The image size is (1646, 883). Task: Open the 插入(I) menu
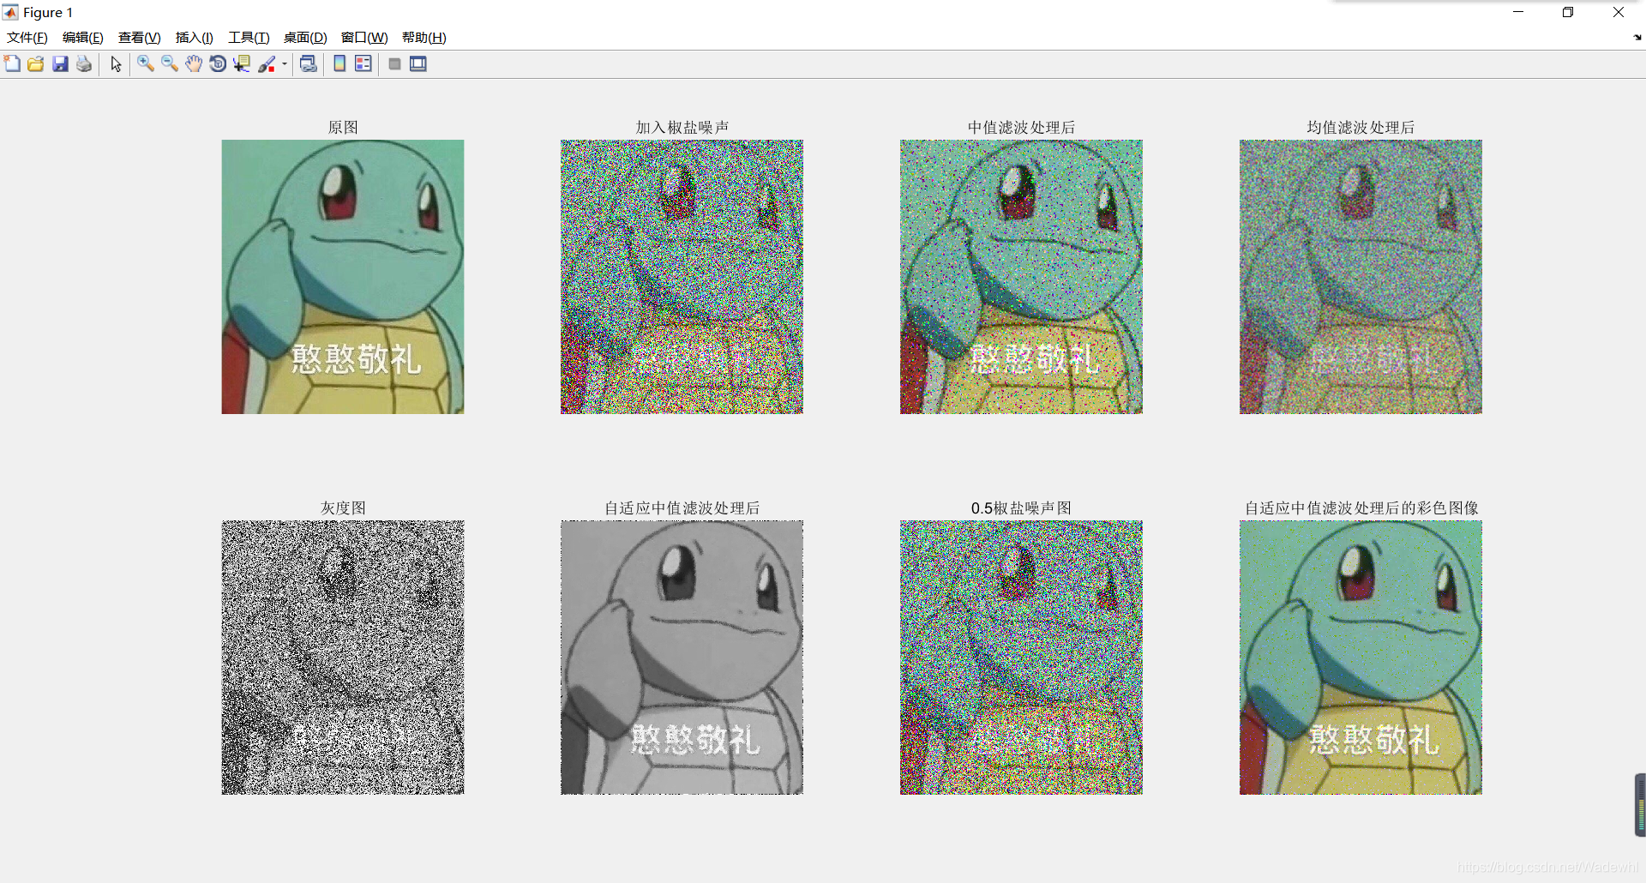click(x=195, y=38)
